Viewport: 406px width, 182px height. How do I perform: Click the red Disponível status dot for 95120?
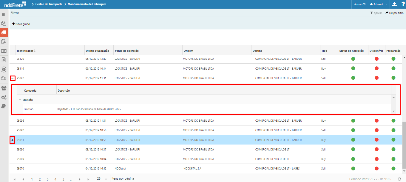click(376, 59)
